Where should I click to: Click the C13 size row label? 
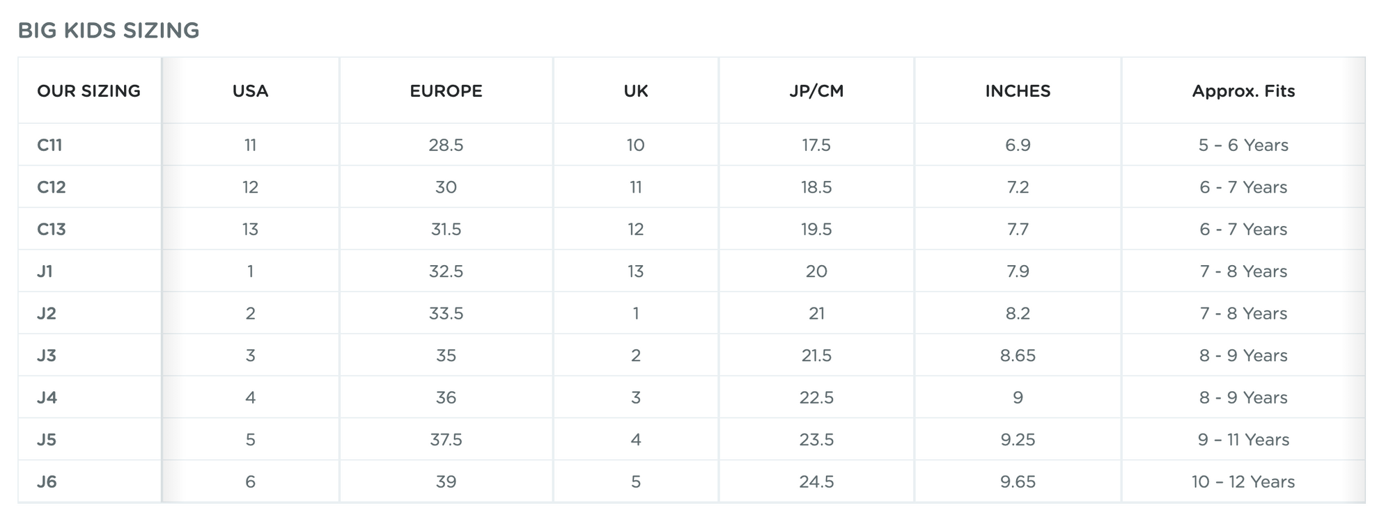click(x=51, y=230)
